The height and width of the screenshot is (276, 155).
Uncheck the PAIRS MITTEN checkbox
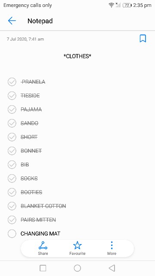(x=12, y=220)
